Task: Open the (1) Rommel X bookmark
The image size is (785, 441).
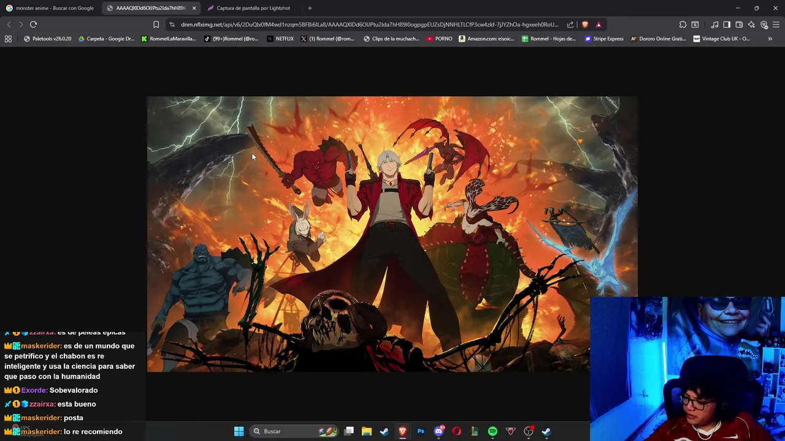Action: 327,39
